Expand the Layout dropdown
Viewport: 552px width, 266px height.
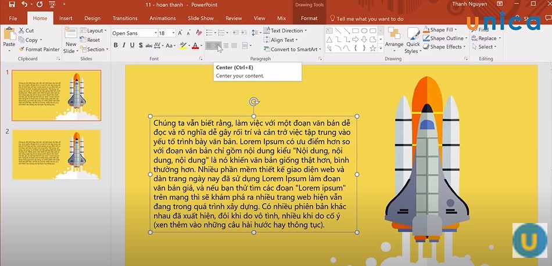(x=94, y=31)
